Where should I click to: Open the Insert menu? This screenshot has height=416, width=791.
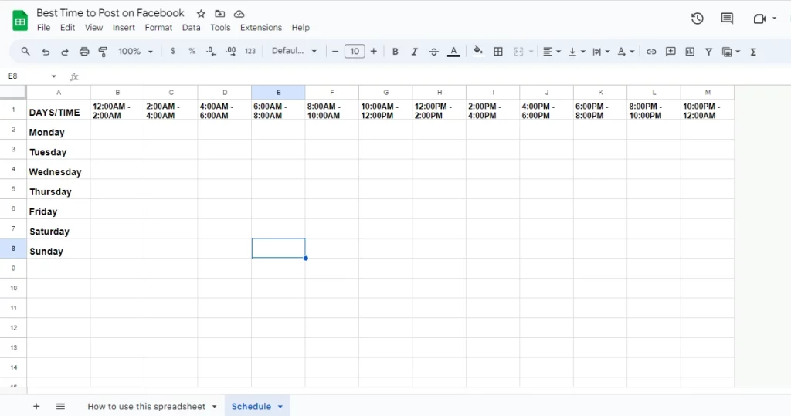pos(124,28)
